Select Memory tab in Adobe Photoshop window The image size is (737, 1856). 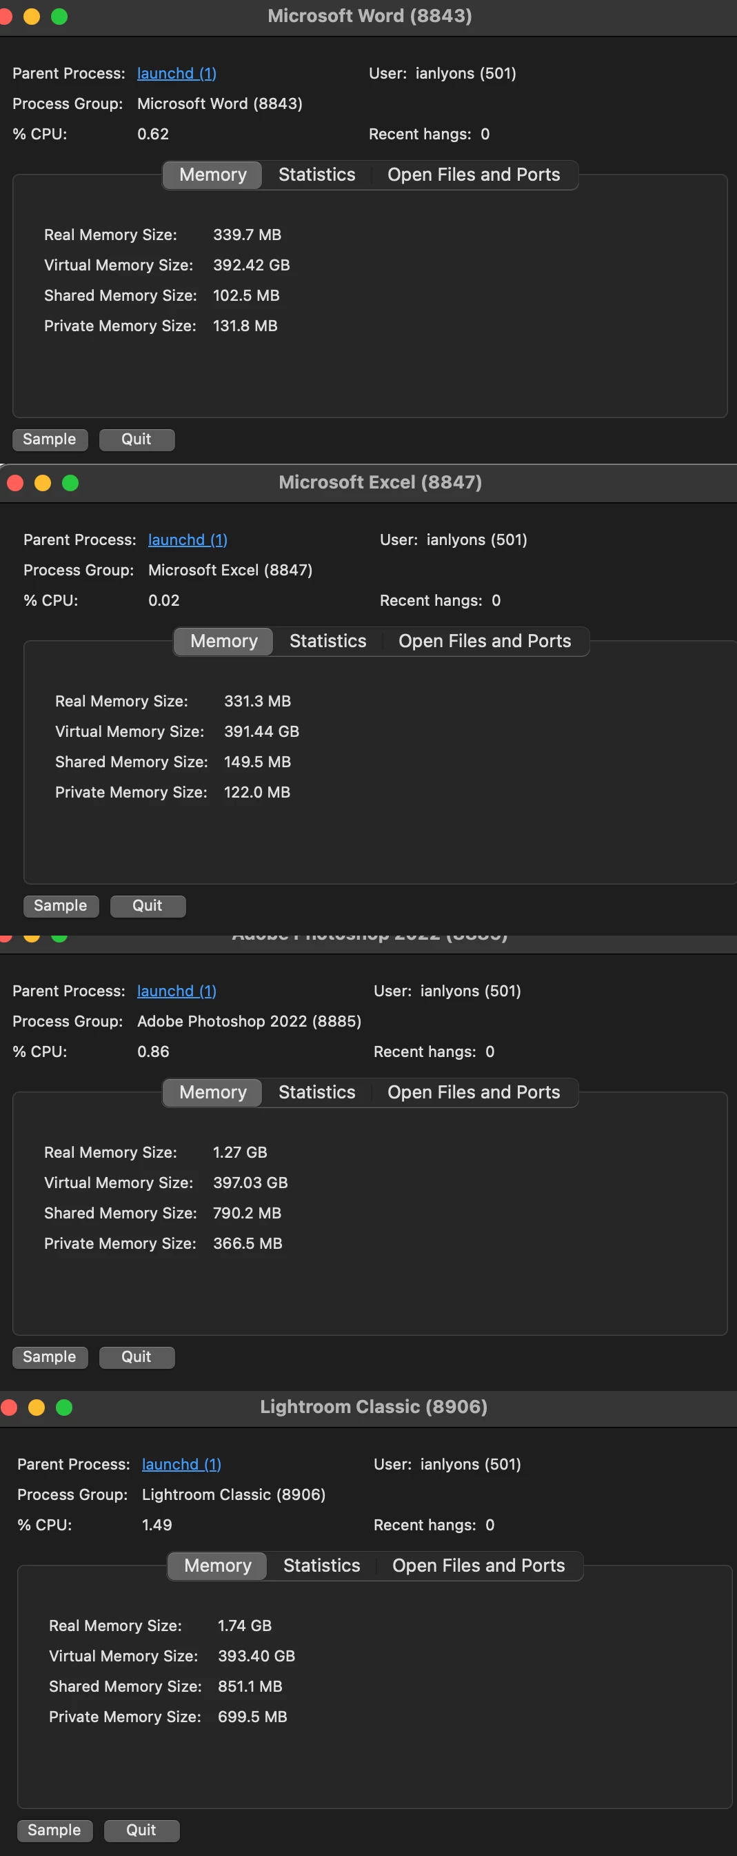point(212,1092)
